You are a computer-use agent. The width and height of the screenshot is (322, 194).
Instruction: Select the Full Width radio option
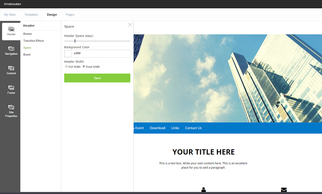point(66,66)
